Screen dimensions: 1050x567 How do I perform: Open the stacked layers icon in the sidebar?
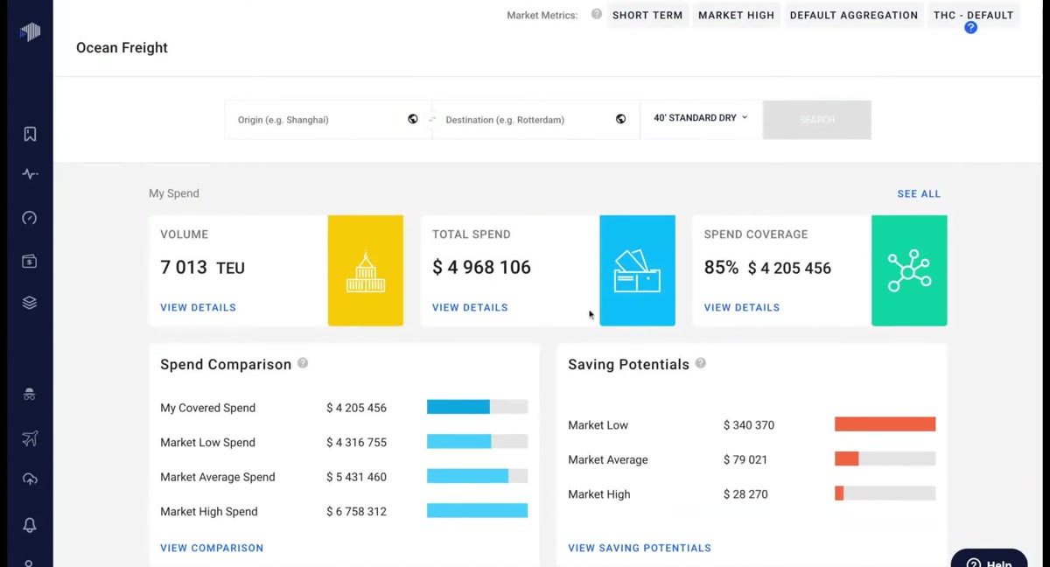30,303
